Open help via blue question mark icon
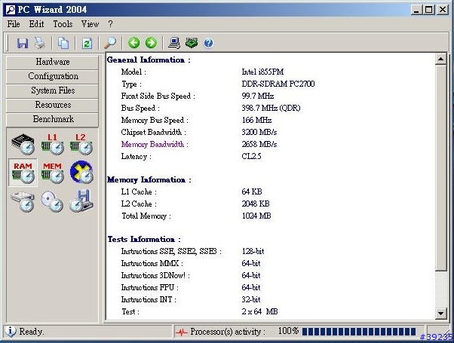The image size is (454, 343). pyautogui.click(x=208, y=43)
